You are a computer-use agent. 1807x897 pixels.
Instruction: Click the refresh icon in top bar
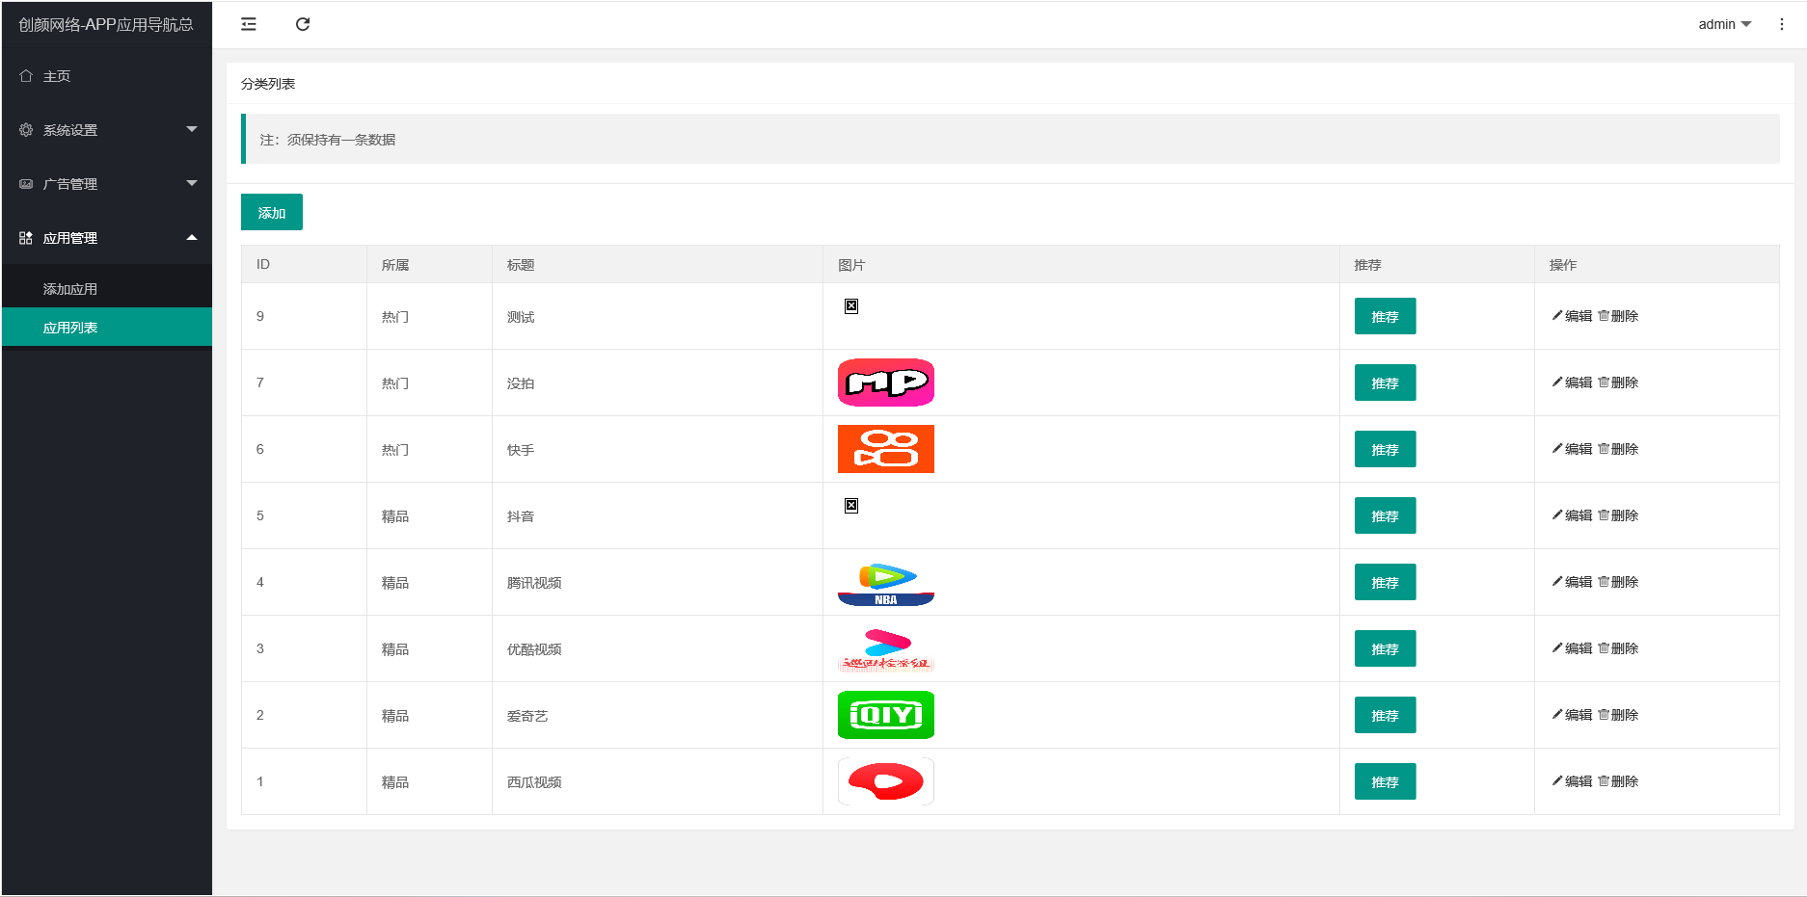303,24
